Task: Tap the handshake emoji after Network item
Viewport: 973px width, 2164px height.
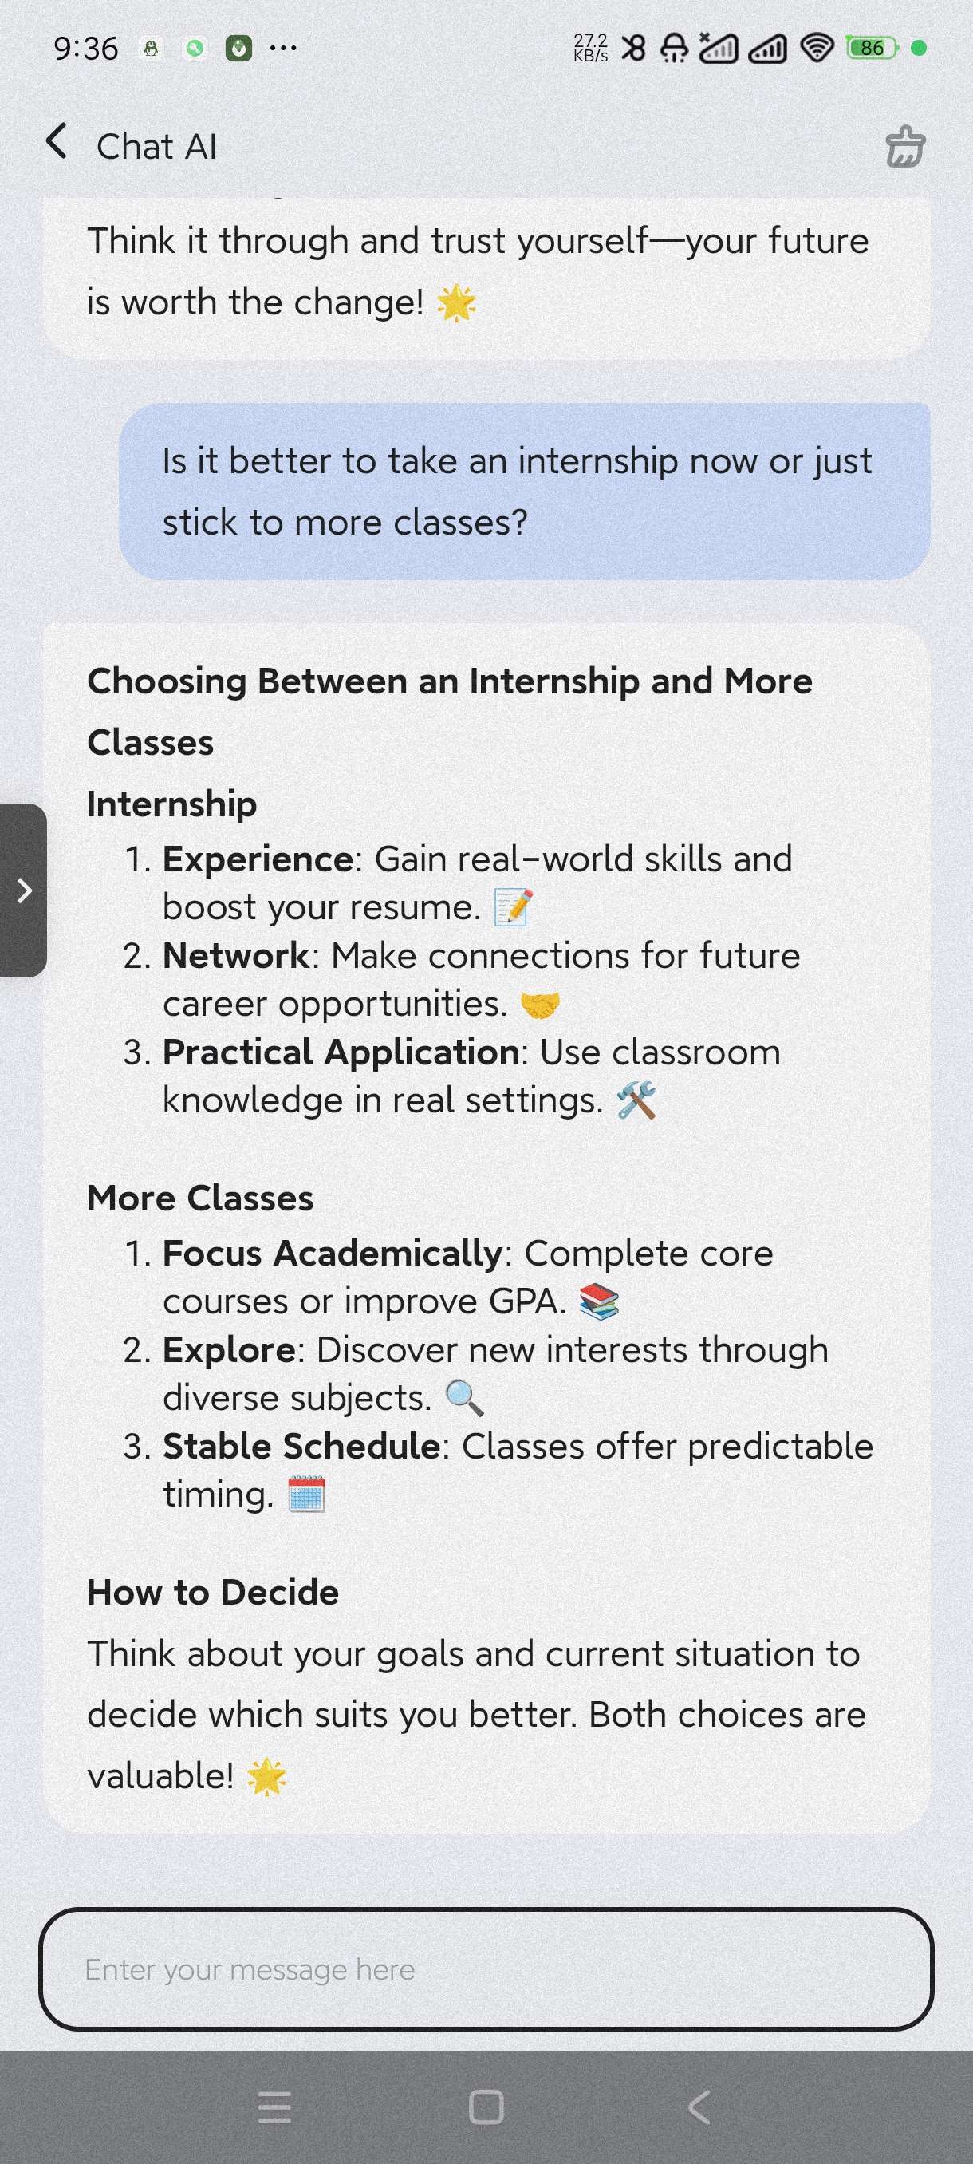Action: coord(540,1004)
